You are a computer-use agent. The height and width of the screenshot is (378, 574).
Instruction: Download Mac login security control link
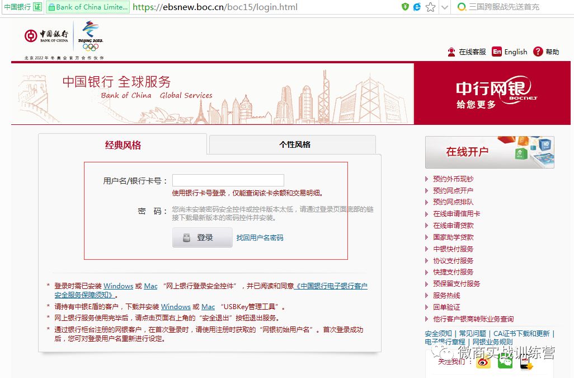click(151, 286)
